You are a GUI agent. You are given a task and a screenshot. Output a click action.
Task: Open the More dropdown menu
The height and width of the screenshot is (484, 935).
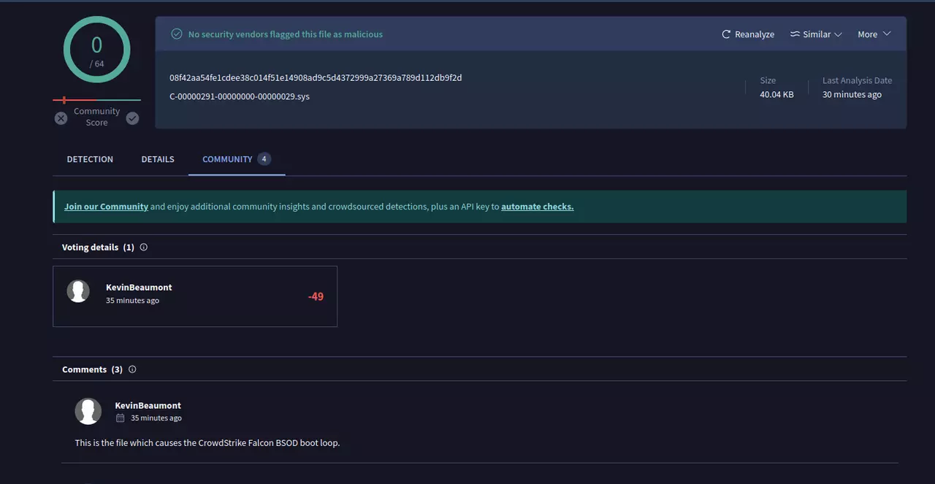pyautogui.click(x=874, y=34)
